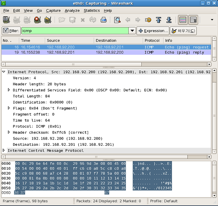Click the Expression... button
This screenshot has width=218, height=206.
click(153, 31)
